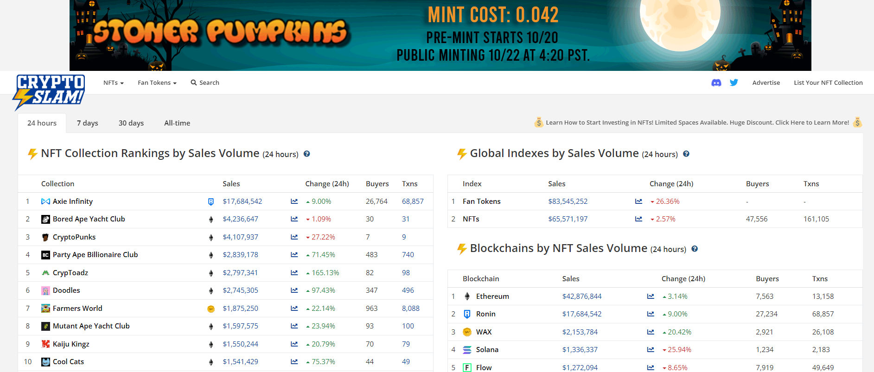Open the chart icon for Axie Infinity
Image resolution: width=874 pixels, height=372 pixels.
(x=294, y=202)
